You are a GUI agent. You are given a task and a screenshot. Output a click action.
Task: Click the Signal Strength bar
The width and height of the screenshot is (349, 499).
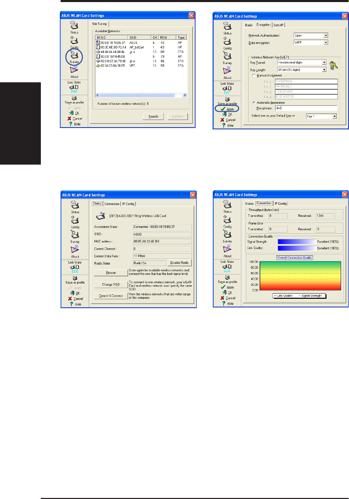[297, 242]
